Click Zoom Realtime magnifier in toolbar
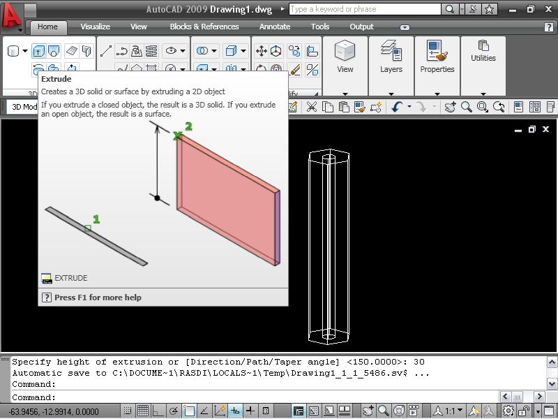 [466, 107]
